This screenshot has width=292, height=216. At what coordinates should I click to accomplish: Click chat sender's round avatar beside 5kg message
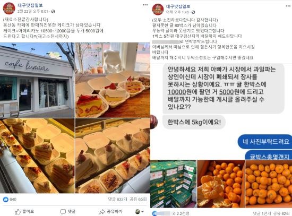pos(154,122)
